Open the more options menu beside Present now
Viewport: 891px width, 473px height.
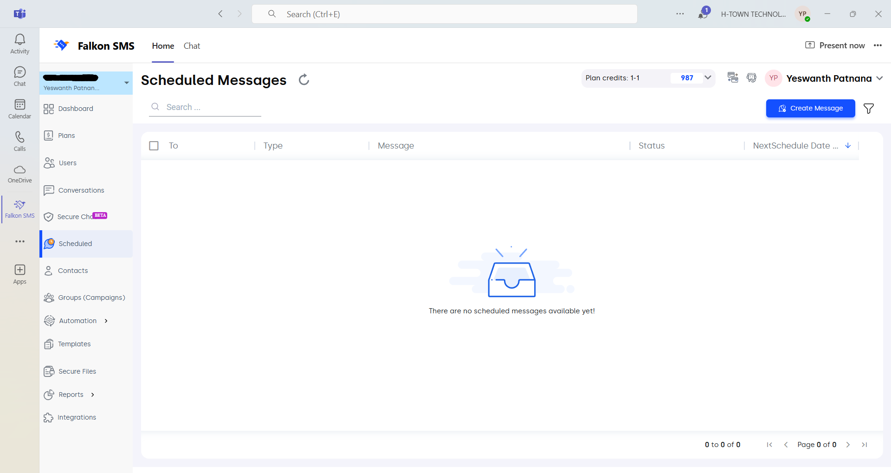pyautogui.click(x=878, y=45)
